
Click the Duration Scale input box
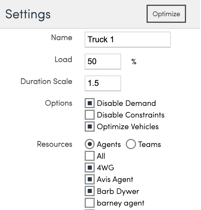(103, 83)
